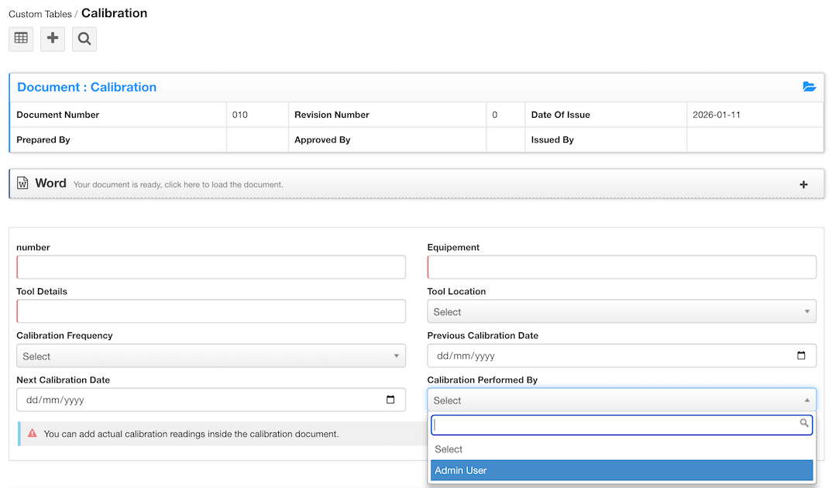Click the Revision Number label cell
The width and height of the screenshot is (832, 488).
tap(387, 115)
